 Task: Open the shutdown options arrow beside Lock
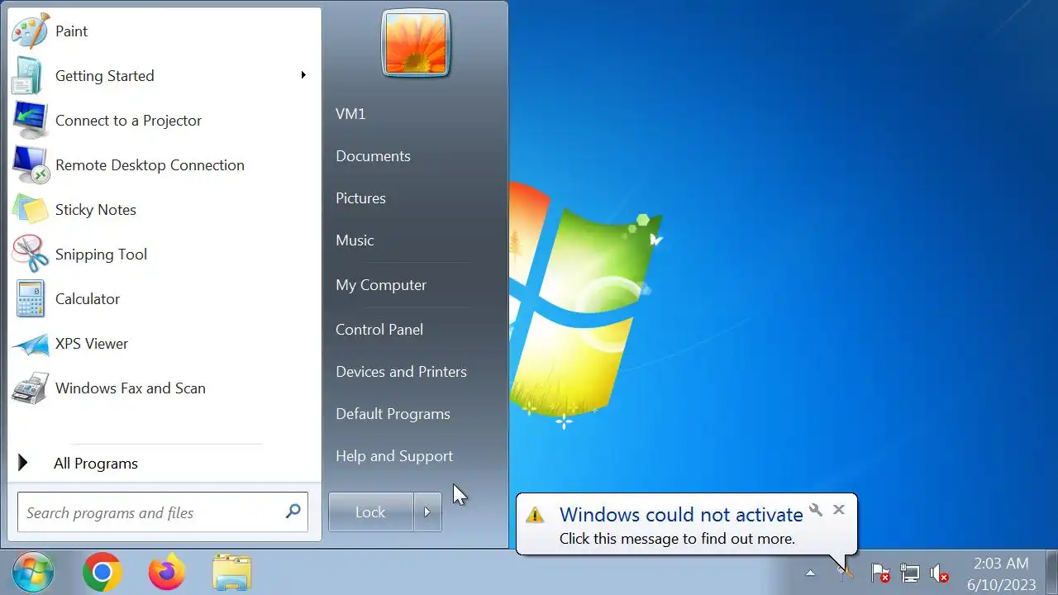point(427,512)
